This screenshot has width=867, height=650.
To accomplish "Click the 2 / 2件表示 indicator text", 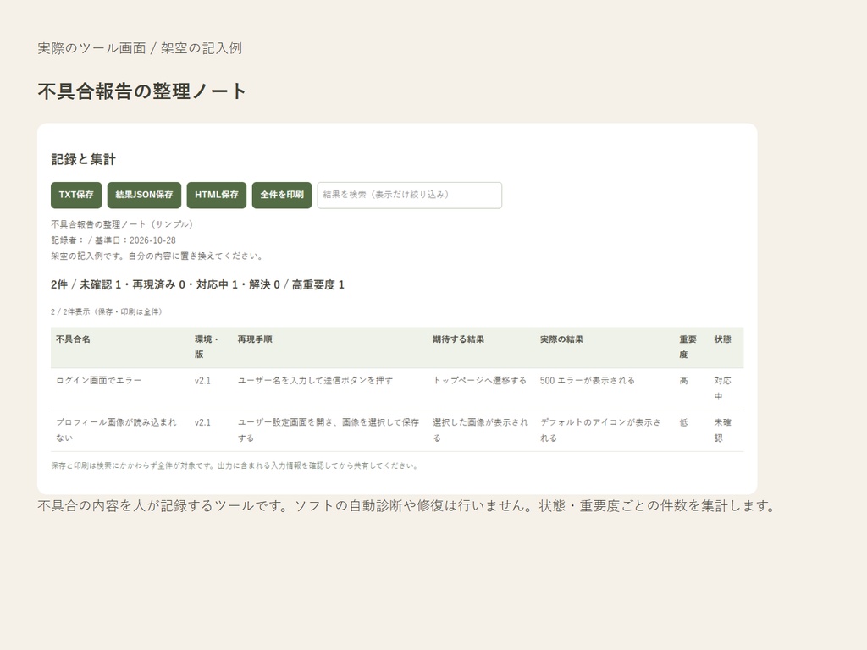I will (106, 311).
